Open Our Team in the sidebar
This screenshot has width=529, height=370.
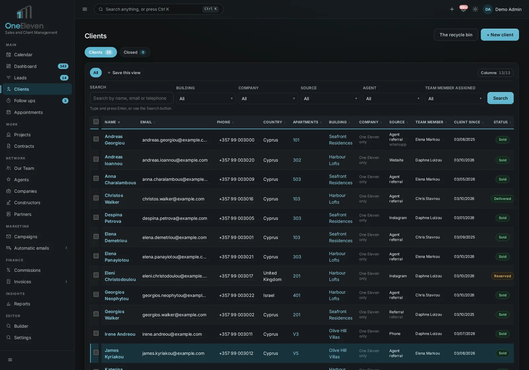[37, 168]
